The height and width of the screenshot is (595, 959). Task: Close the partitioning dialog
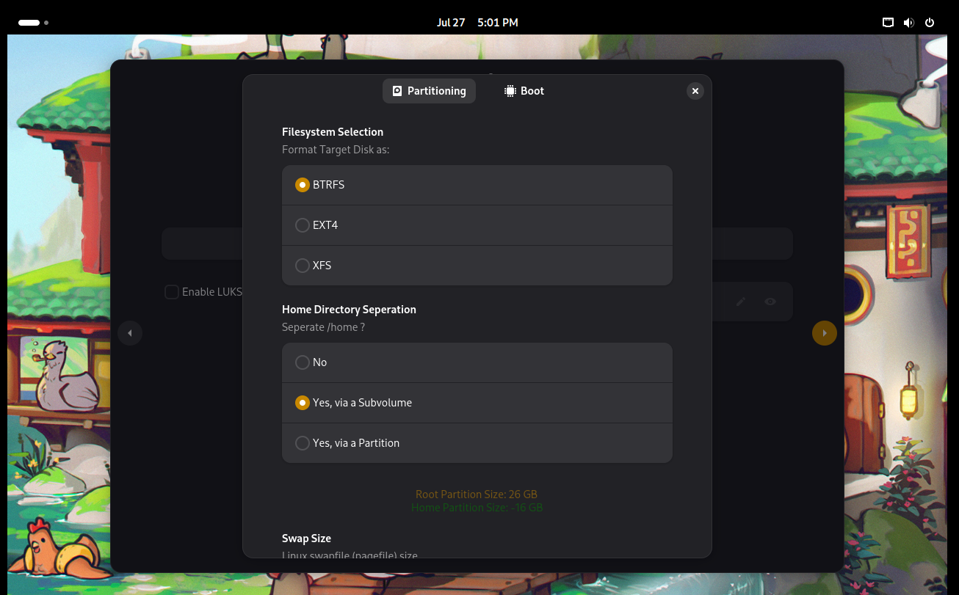pyautogui.click(x=695, y=91)
